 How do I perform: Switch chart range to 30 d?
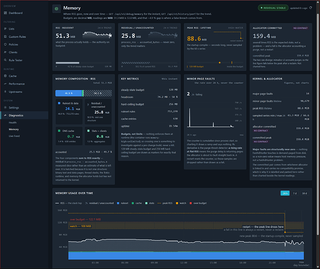pos(304,194)
